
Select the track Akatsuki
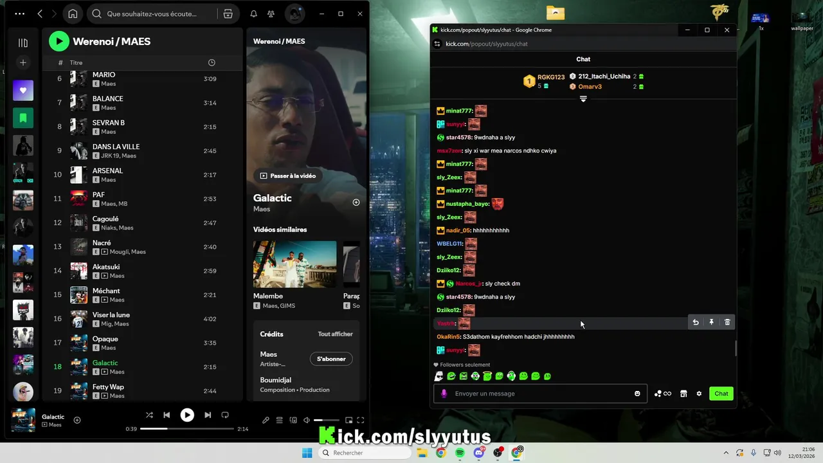coord(143,271)
